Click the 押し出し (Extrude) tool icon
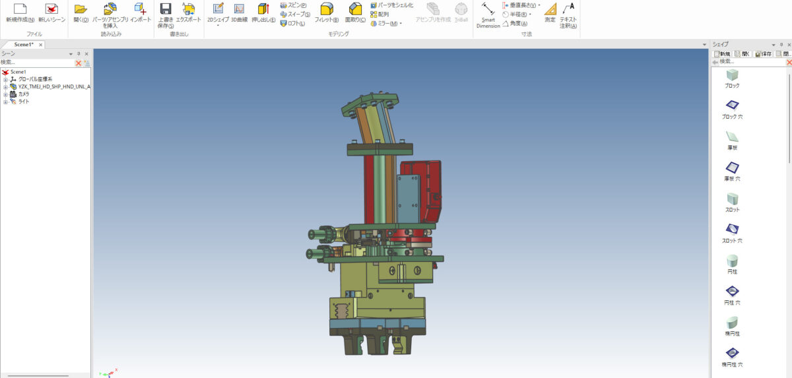792x378 pixels. point(263,9)
